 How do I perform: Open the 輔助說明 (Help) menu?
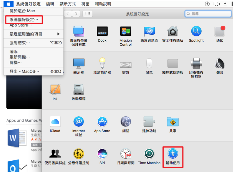(103, 4)
